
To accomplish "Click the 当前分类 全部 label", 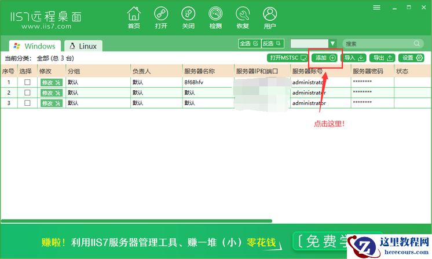I will [39, 58].
